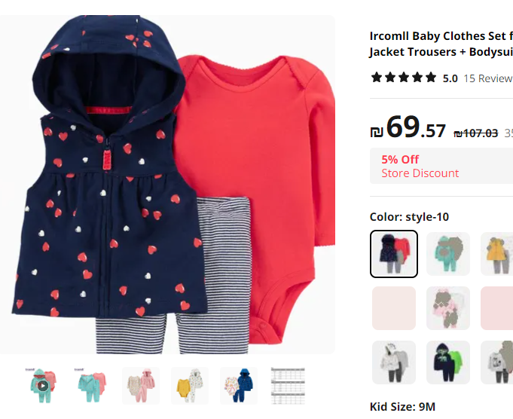Click the main navy hooded vest product image

(x=167, y=185)
